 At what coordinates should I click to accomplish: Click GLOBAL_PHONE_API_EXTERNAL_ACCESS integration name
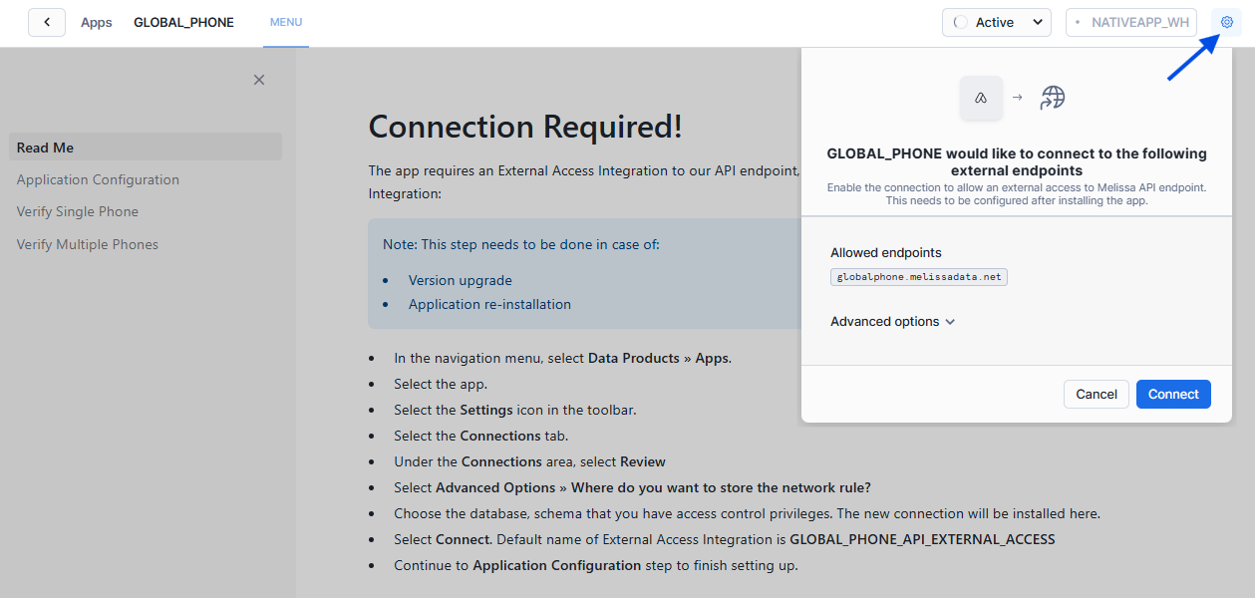pyautogui.click(x=922, y=539)
